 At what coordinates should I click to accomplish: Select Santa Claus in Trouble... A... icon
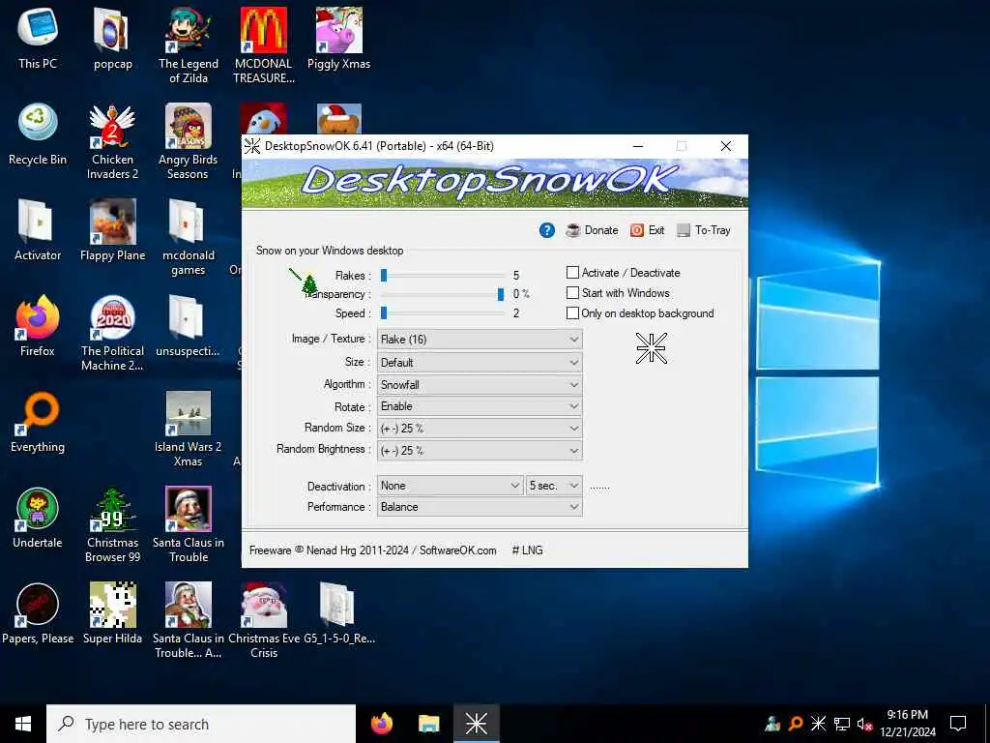(189, 620)
